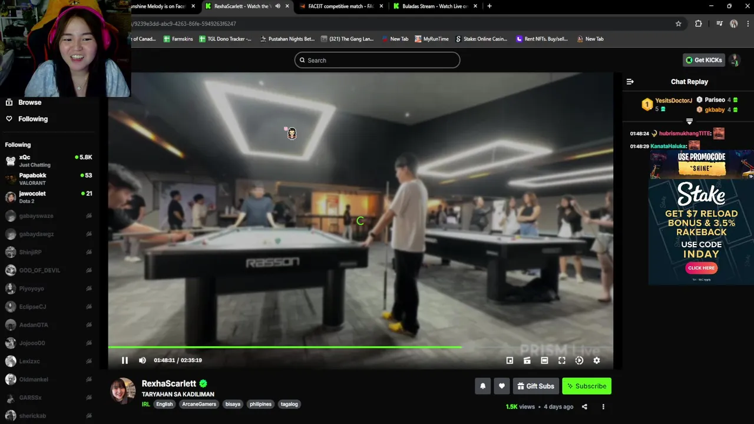Select the IRL category link
The image size is (754, 424).
[x=145, y=405]
